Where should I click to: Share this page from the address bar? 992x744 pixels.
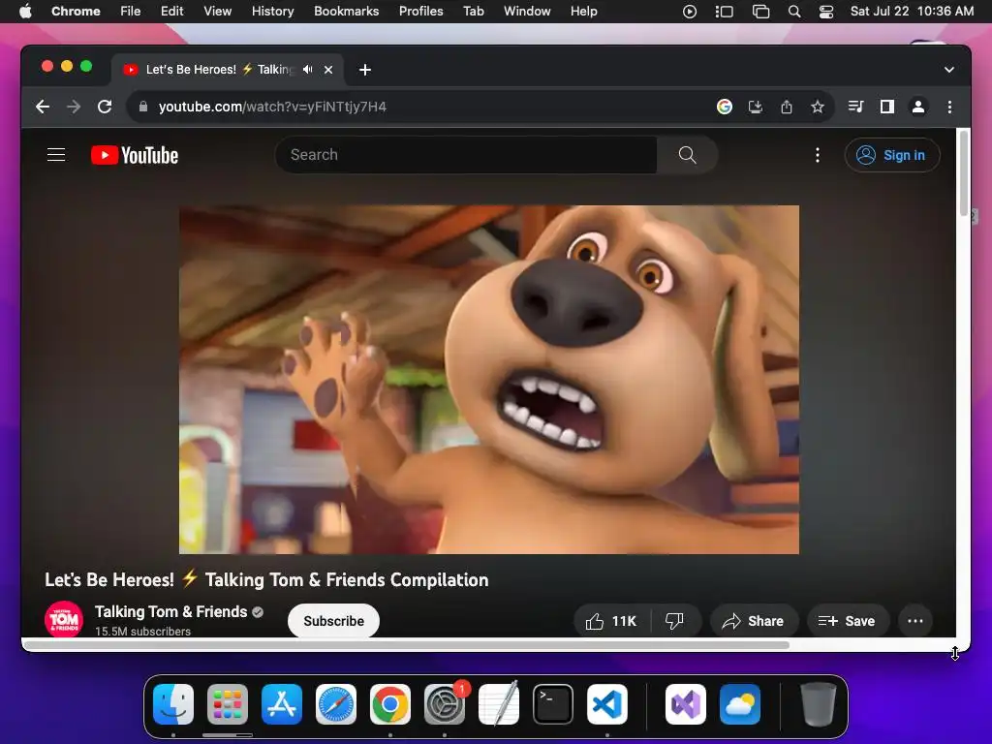click(787, 107)
